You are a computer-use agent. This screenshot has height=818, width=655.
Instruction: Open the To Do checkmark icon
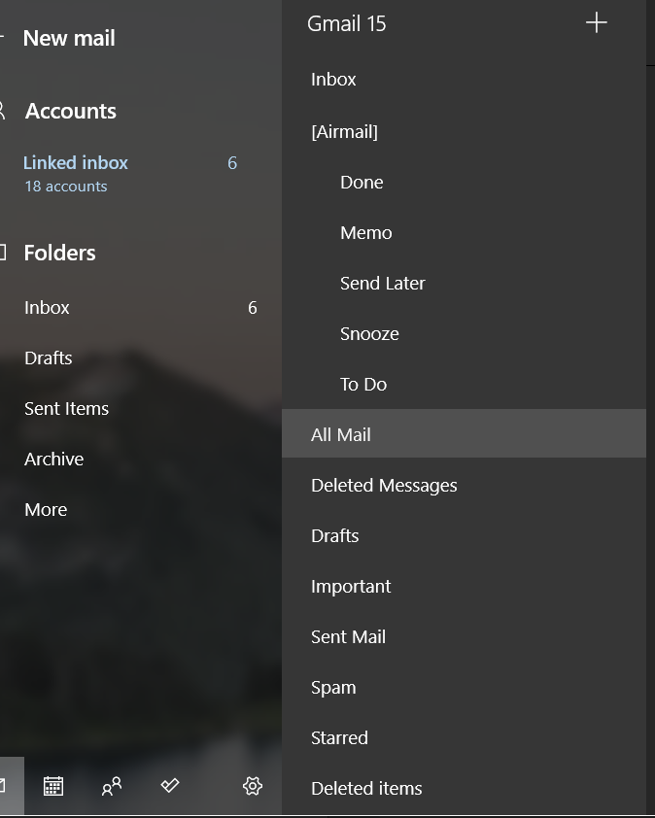170,785
